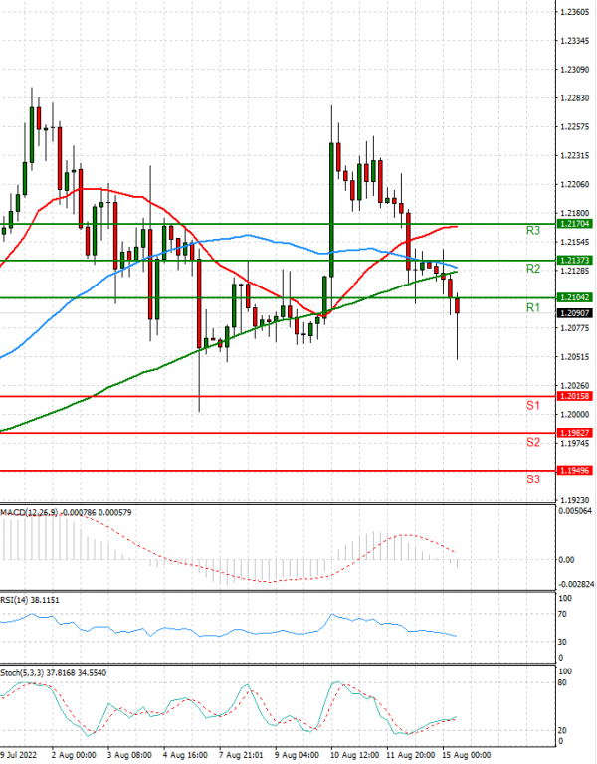
Task: Click the 1.23345 price axis value
Action: click(574, 41)
